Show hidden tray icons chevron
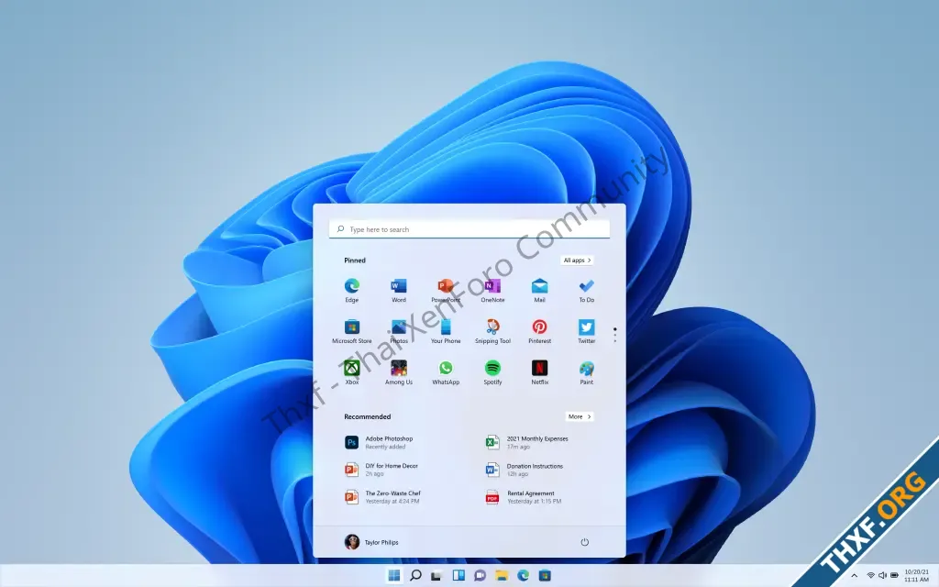Image resolution: width=939 pixels, height=587 pixels. point(854,576)
